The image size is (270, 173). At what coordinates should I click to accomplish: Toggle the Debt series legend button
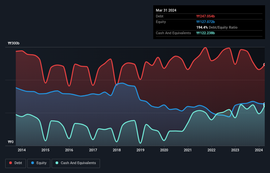pyautogui.click(x=16, y=163)
